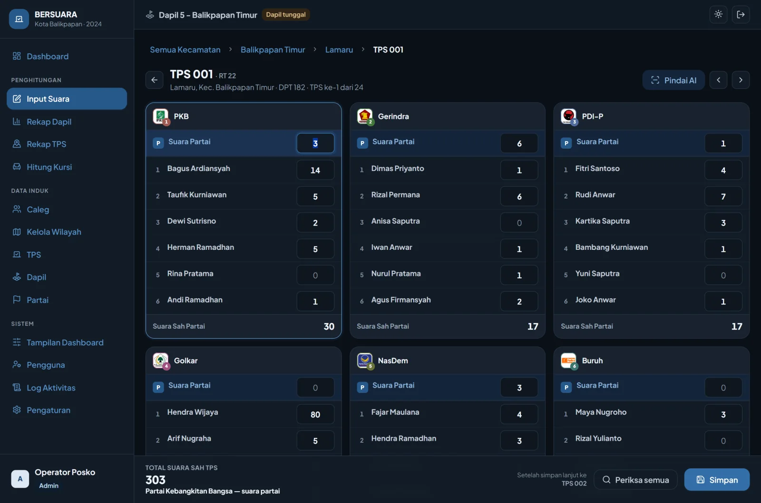This screenshot has height=503, width=761.
Task: Click the logout icon in top bar
Action: pos(741,14)
